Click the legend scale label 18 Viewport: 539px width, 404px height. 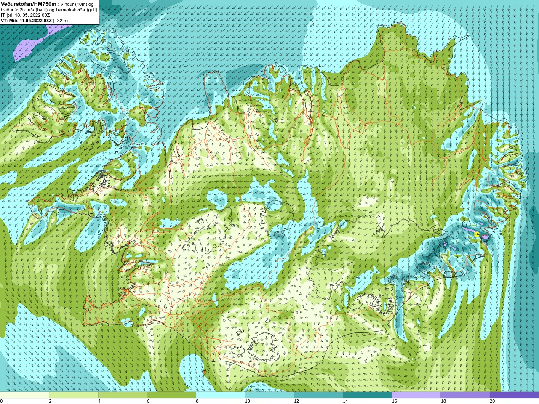tap(443, 401)
